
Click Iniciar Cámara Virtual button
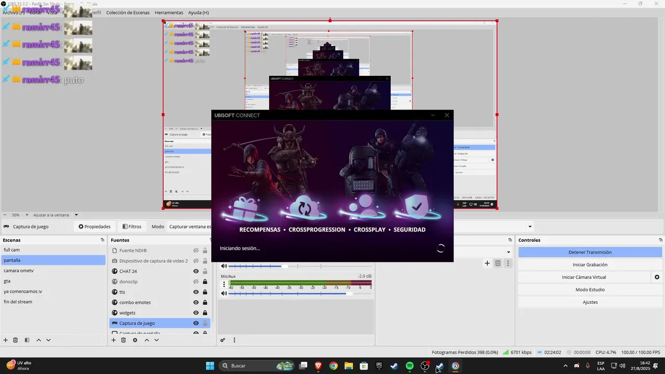click(584, 277)
